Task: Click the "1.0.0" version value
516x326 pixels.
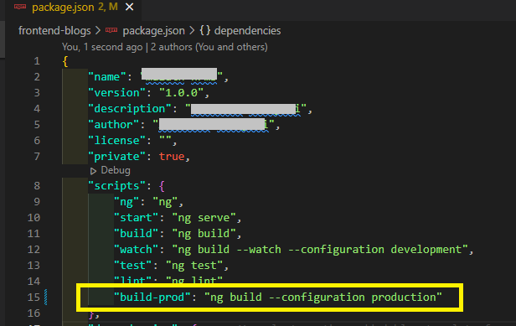Action: (182, 92)
